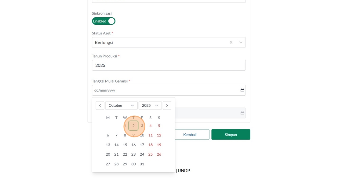This screenshot has height=191, width=342.
Task: Pick October 15 in the calendar
Action: 125,145
